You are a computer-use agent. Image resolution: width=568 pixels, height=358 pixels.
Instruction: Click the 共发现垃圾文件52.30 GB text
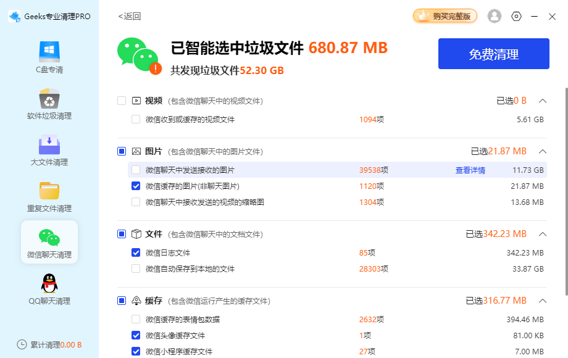pos(227,70)
